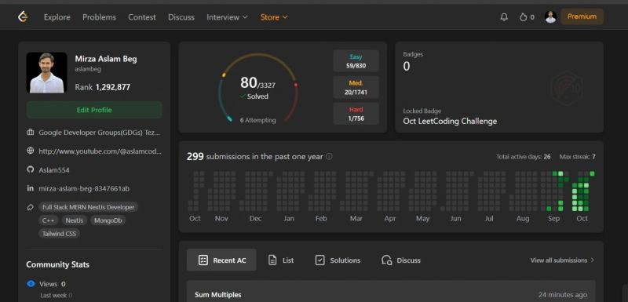Viewport: 628px width, 302px height.
Task: Click Google Developer Groups(GDGs) text
Action: (x=100, y=133)
